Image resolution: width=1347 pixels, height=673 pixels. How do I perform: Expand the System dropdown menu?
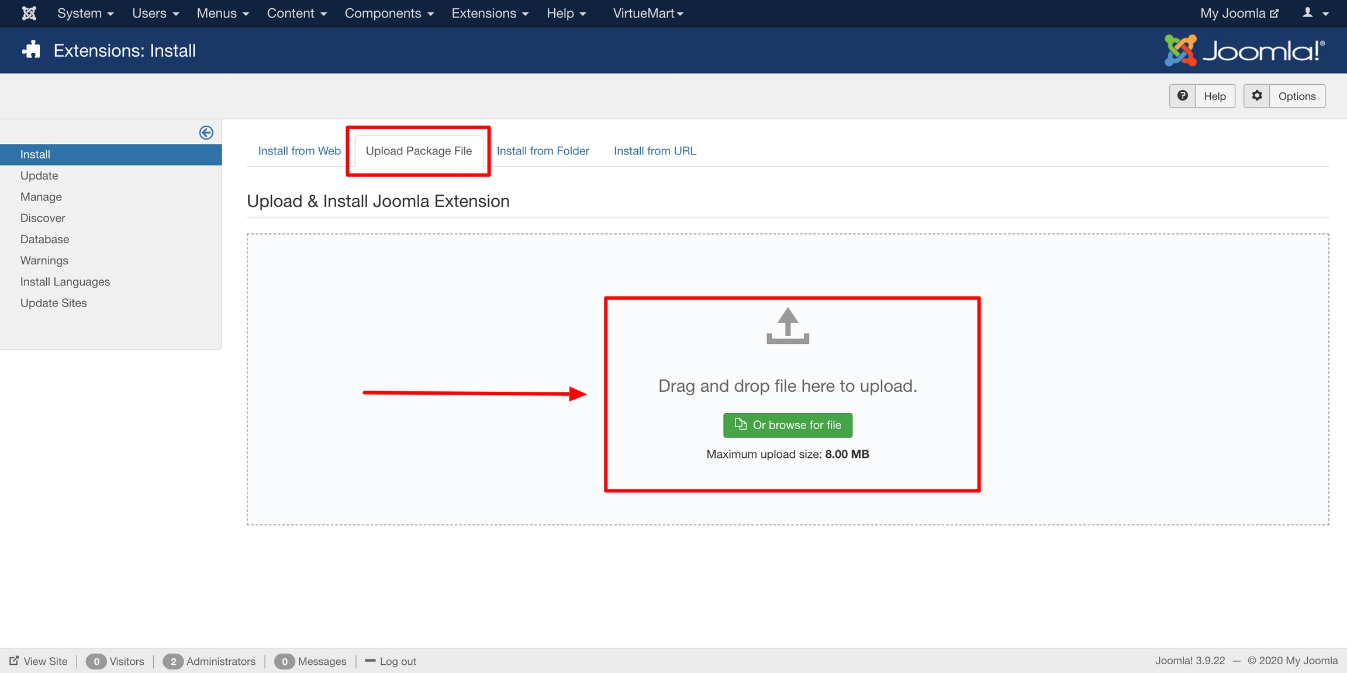85,13
